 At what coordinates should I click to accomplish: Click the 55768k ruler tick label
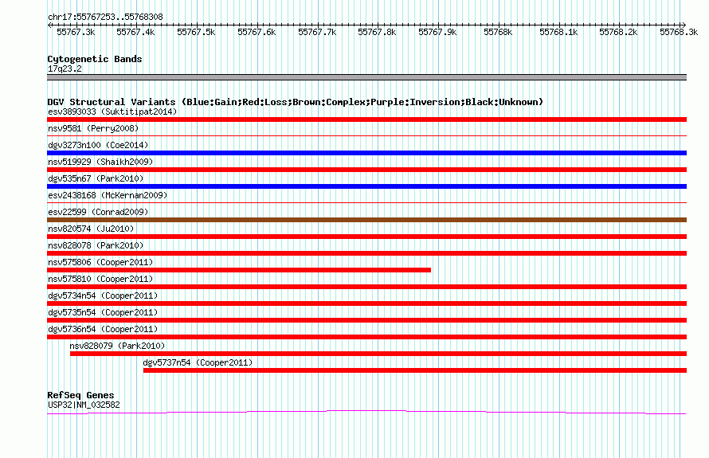tap(498, 32)
